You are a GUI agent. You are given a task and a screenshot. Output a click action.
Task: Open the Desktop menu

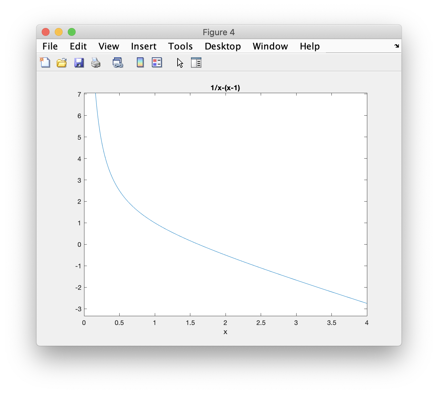[223, 46]
